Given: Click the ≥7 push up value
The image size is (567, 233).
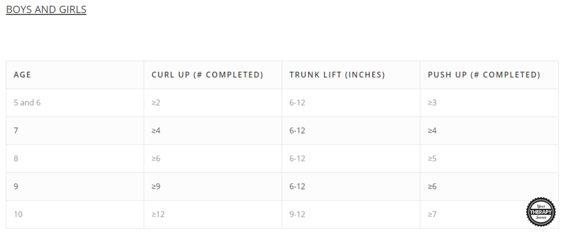Looking at the screenshot, I should click(432, 214).
